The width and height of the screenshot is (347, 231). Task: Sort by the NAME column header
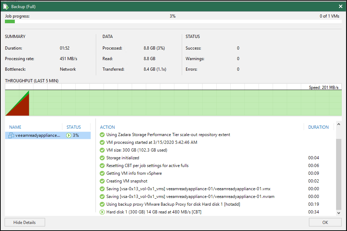click(15, 127)
